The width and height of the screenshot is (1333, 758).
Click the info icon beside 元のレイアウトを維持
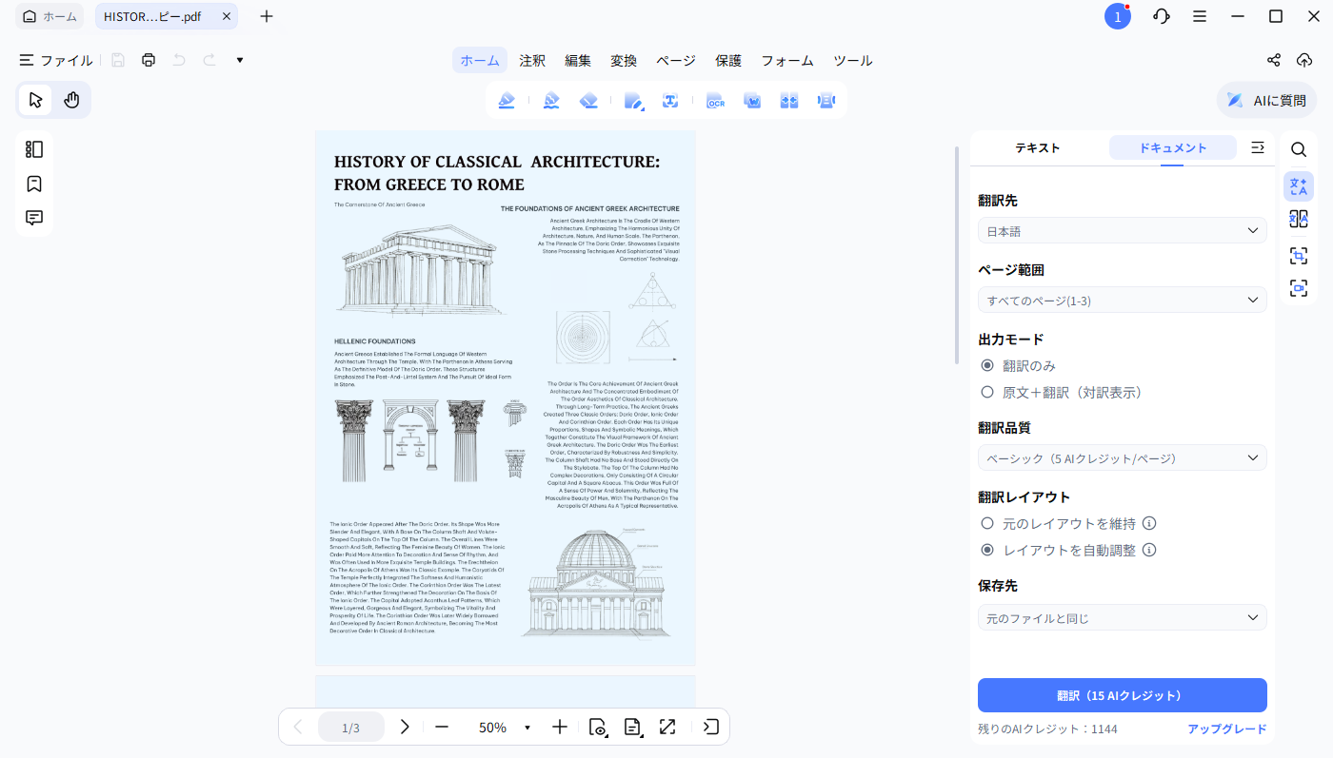1149,523
